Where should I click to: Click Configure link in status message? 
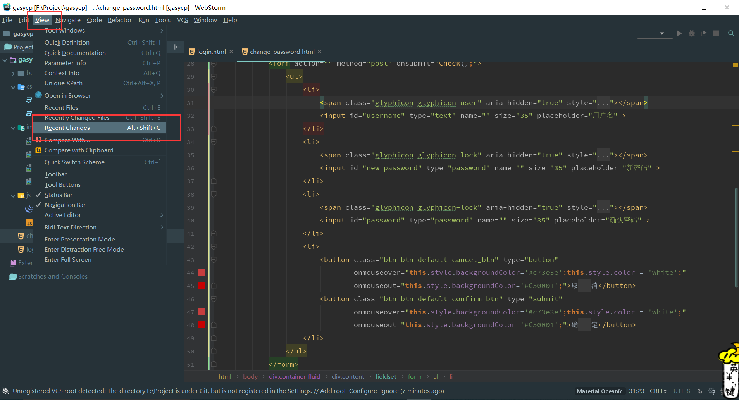363,391
